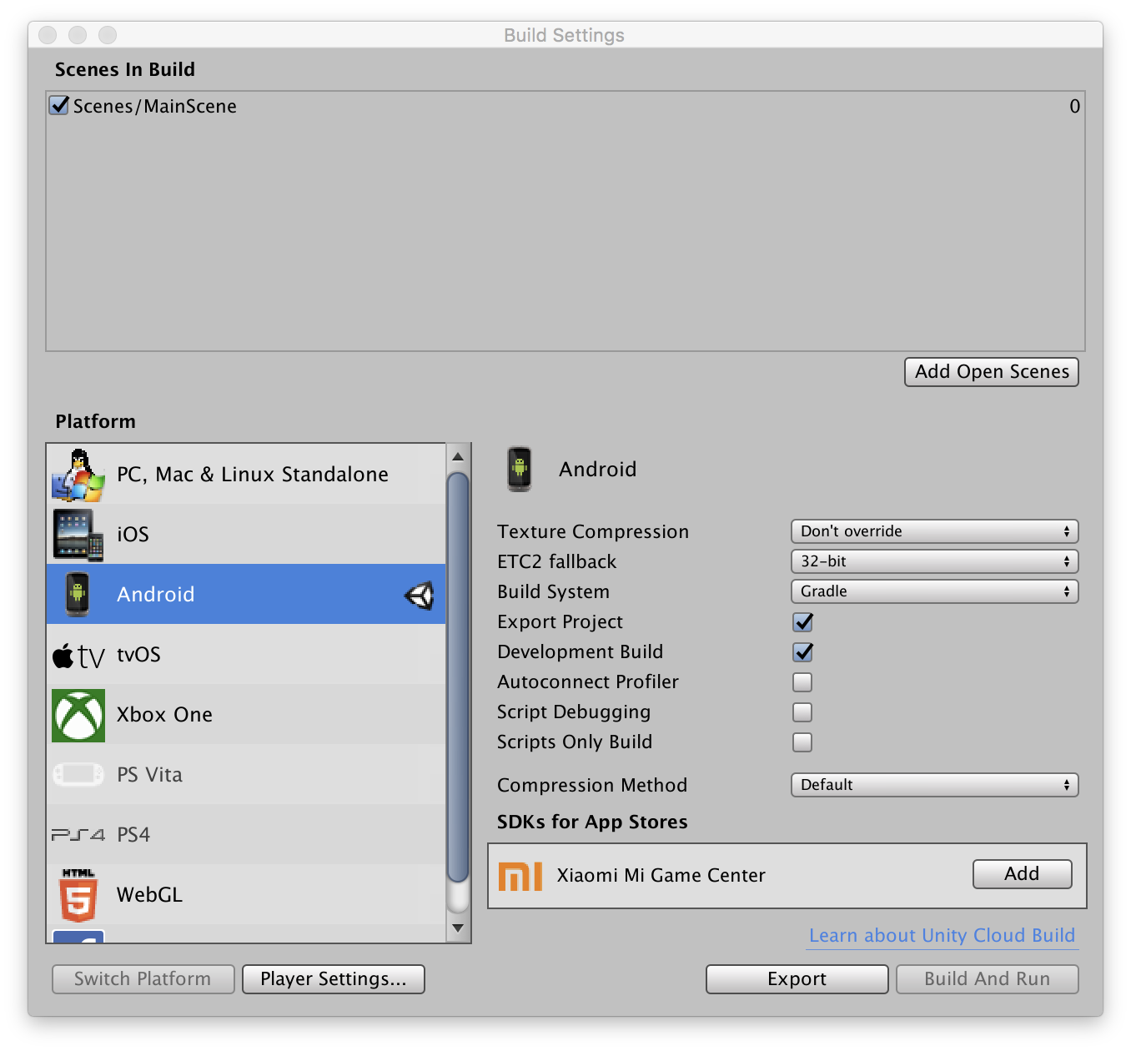Click the Add Open Scenes button
Screen dimensions: 1131x1051
click(x=991, y=372)
